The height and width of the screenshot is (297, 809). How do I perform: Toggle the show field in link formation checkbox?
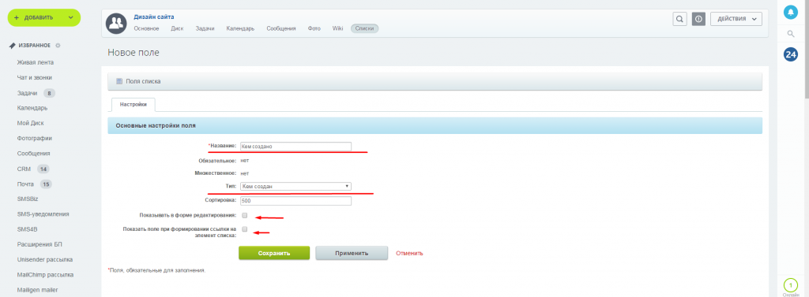[x=245, y=229]
